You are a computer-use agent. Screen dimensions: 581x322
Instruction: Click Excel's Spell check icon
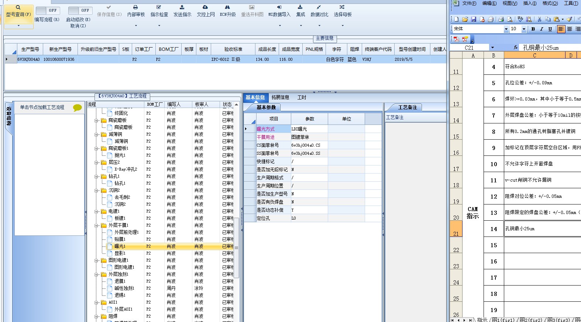[520, 19]
